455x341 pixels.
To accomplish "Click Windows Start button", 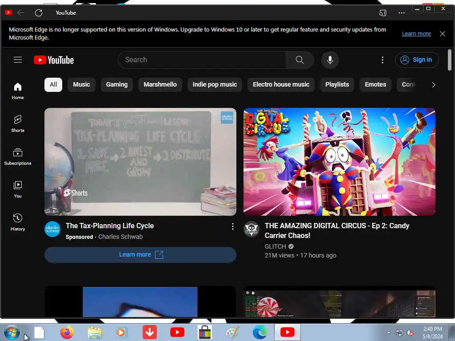I will 12,332.
